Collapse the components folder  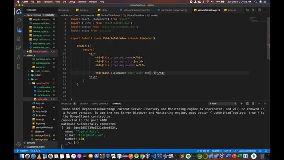click(43, 83)
